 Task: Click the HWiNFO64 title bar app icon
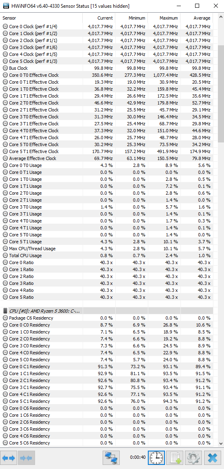click(x=6, y=6)
